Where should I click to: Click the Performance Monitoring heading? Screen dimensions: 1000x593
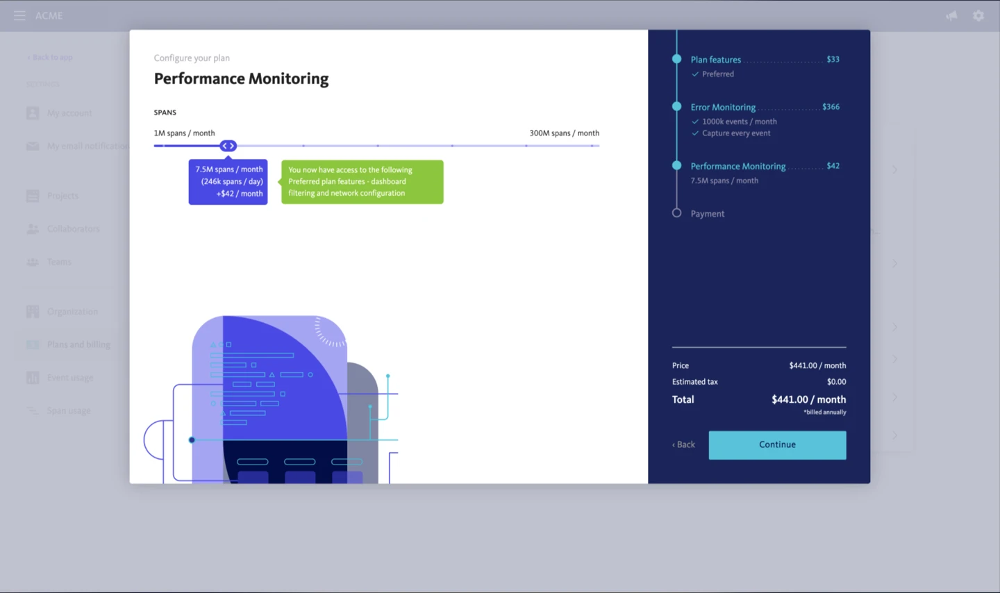click(x=241, y=78)
